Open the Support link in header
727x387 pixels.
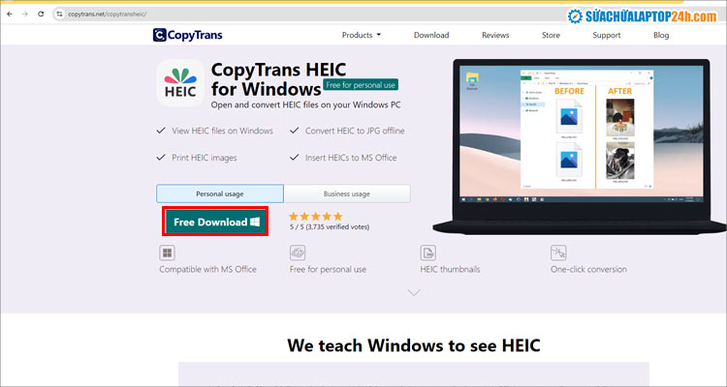pyautogui.click(x=606, y=35)
